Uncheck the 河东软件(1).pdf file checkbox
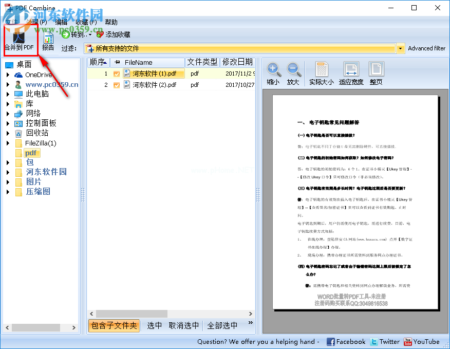Image resolution: width=450 pixels, height=349 pixels. click(x=116, y=73)
